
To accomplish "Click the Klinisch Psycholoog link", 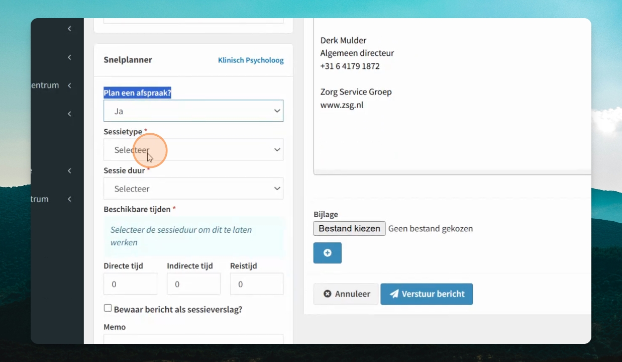I will pyautogui.click(x=251, y=60).
